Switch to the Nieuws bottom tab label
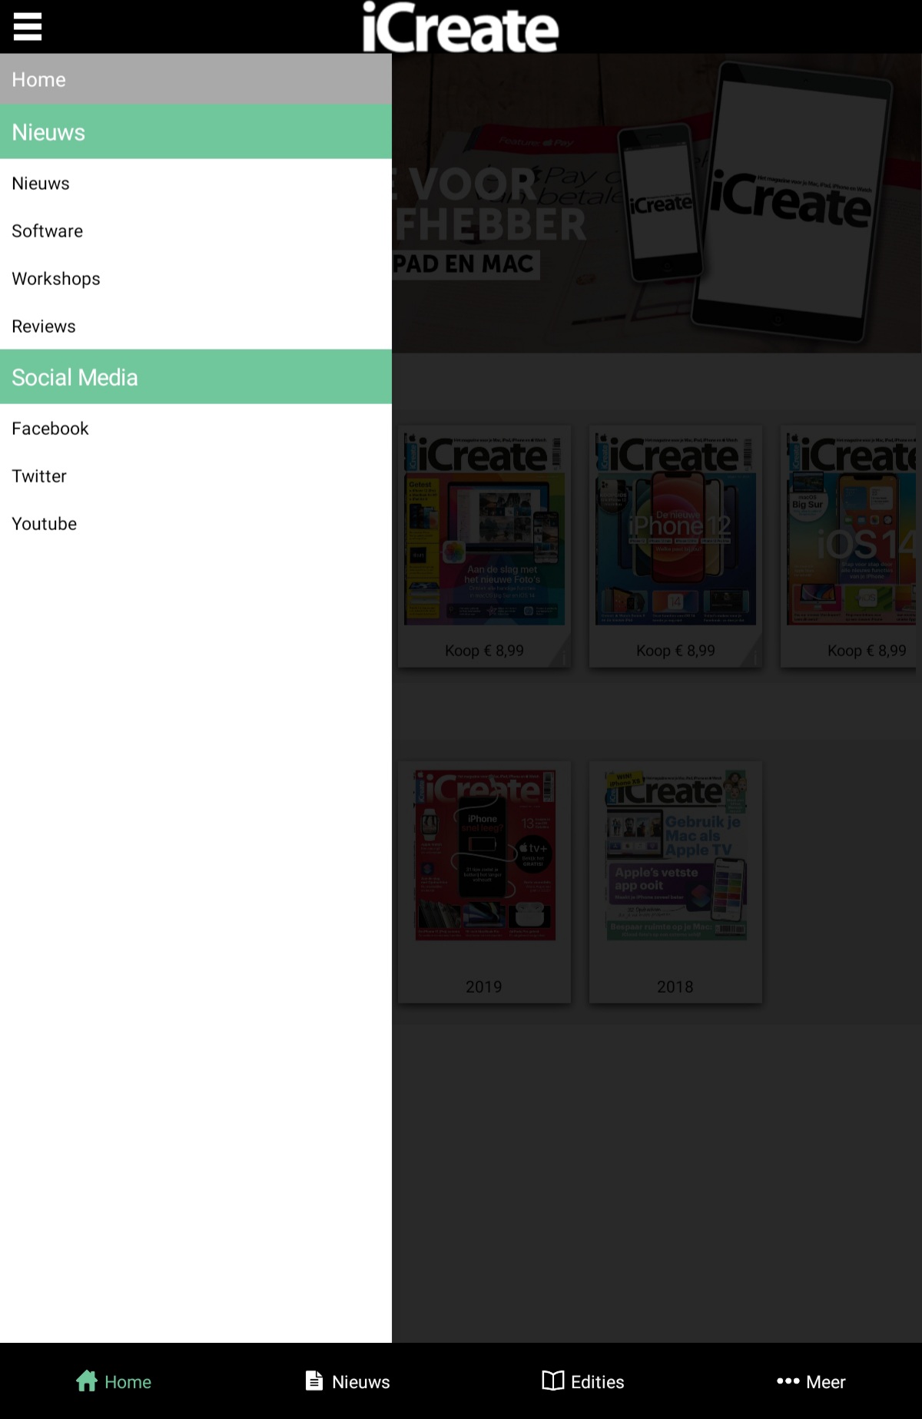The height and width of the screenshot is (1419, 922). point(361,1381)
